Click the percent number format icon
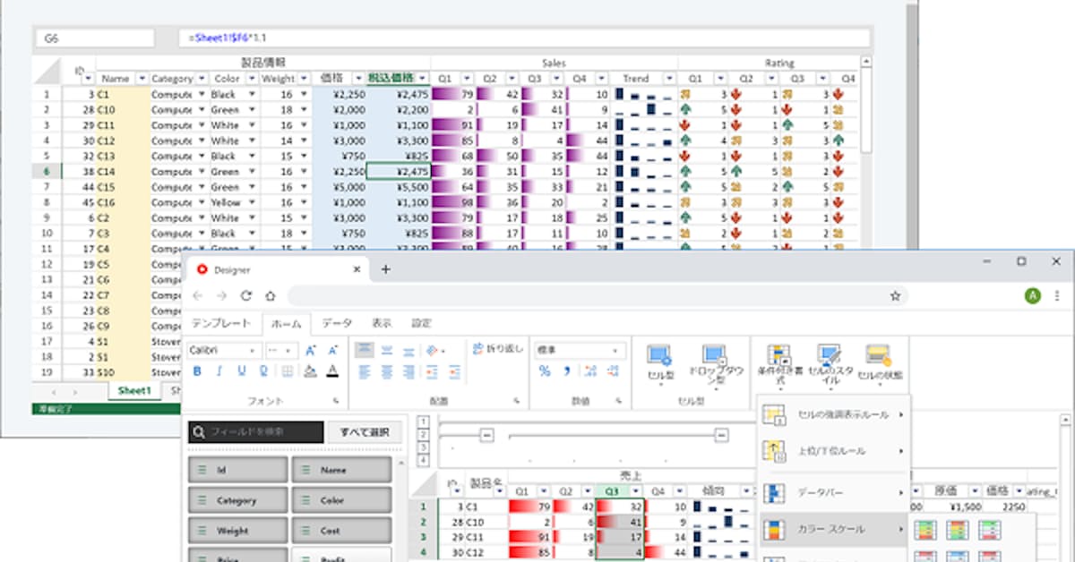The width and height of the screenshot is (1075, 562). (545, 370)
